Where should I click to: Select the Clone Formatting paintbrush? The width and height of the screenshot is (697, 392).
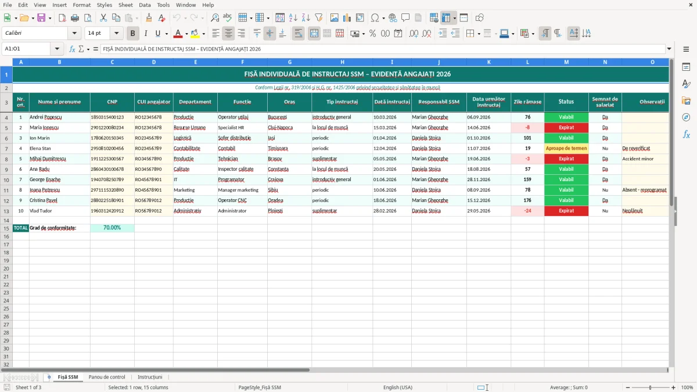pyautogui.click(x=149, y=18)
